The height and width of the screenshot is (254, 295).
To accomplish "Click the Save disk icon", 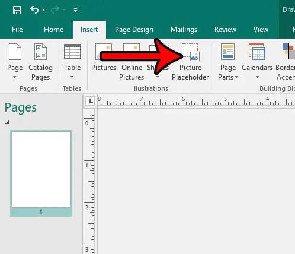I will 17,10.
